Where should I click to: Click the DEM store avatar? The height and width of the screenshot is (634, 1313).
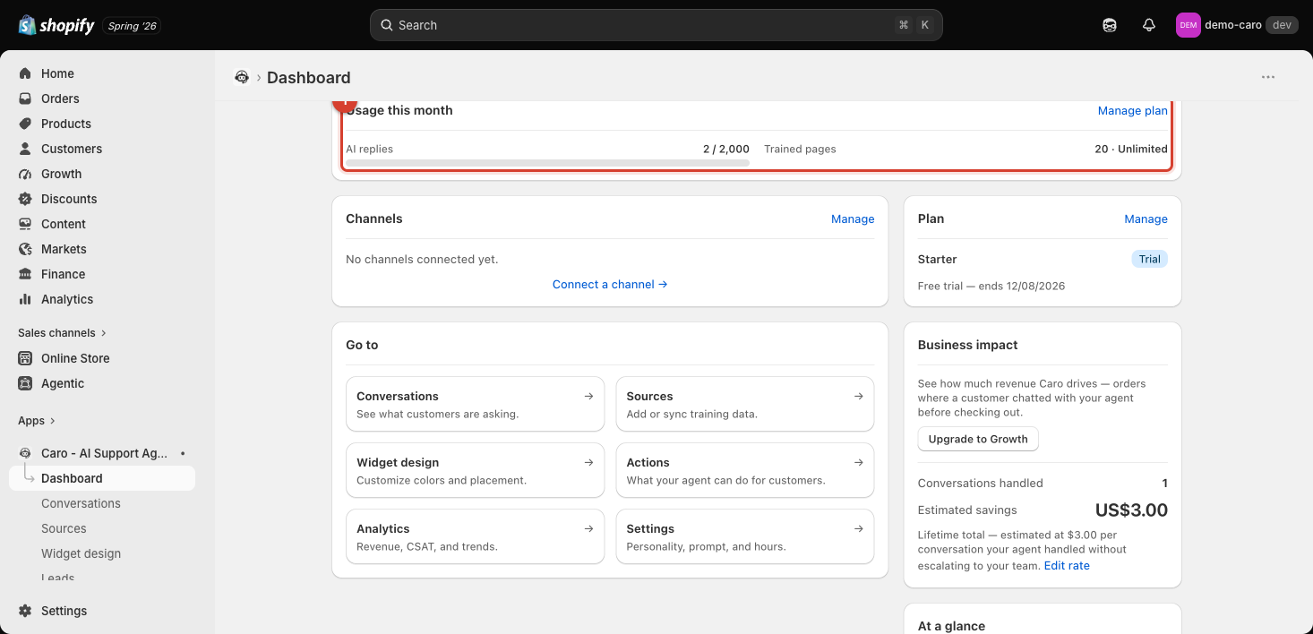tap(1188, 25)
